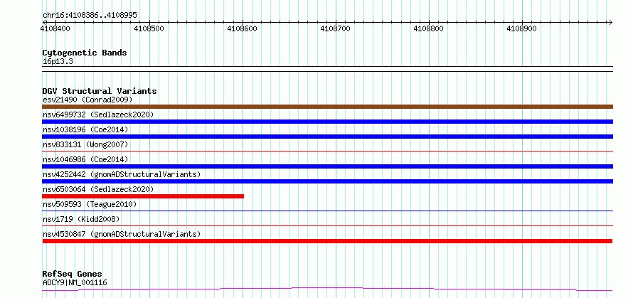Click the 4108400 ruler position label
Viewport: 633px width, 298px height.
coord(55,28)
